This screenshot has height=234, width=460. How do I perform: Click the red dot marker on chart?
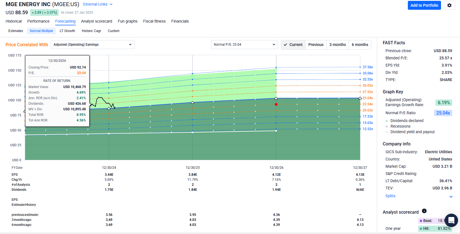[276, 104]
